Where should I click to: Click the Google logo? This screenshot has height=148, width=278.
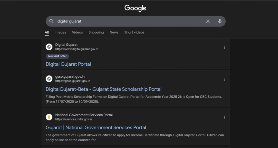click(x=135, y=8)
